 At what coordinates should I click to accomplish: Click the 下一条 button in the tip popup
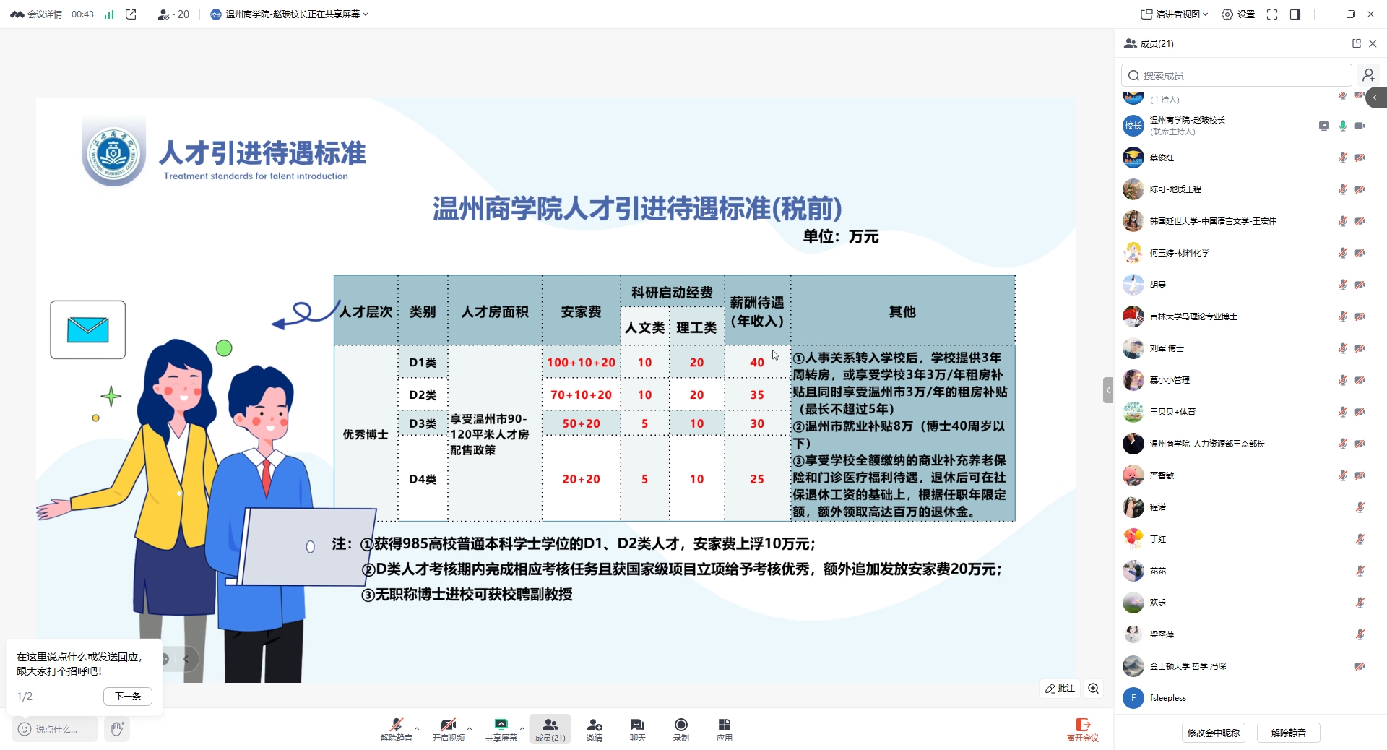coord(128,697)
